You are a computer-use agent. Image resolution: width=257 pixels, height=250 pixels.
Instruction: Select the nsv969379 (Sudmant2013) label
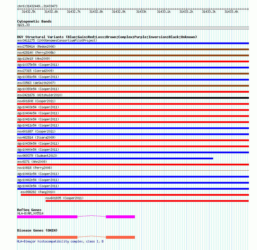pyautogui.click(x=37, y=156)
